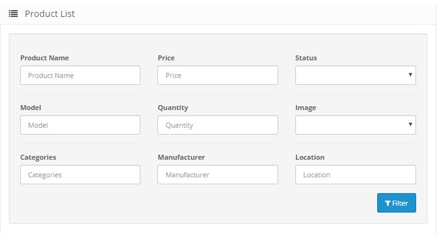The height and width of the screenshot is (239, 447).
Task: Click the Location field label
Action: click(x=310, y=157)
